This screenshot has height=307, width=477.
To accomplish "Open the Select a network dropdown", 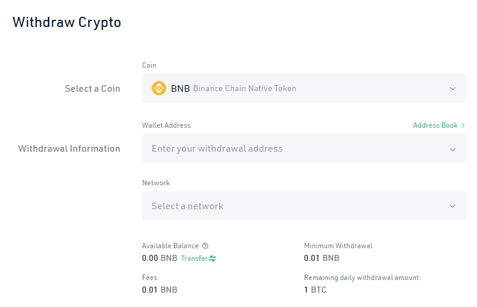I will click(304, 206).
